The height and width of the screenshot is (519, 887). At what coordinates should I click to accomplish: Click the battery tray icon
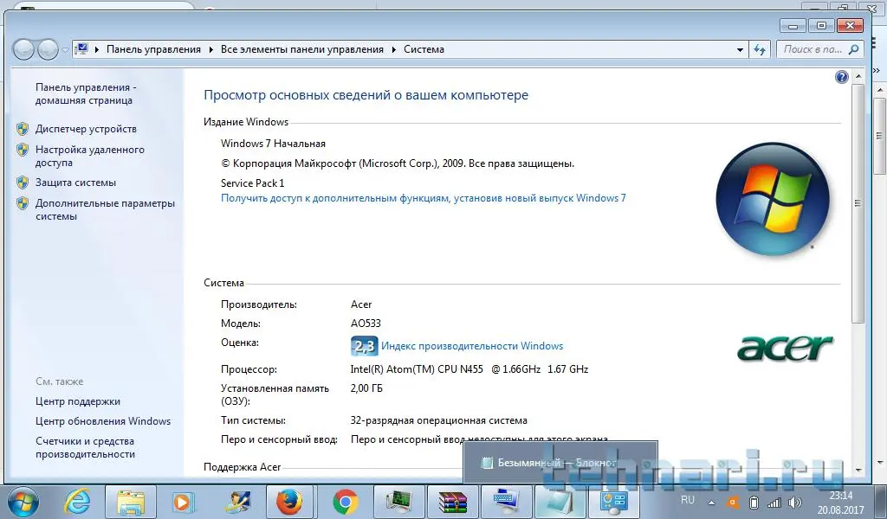coord(754,502)
